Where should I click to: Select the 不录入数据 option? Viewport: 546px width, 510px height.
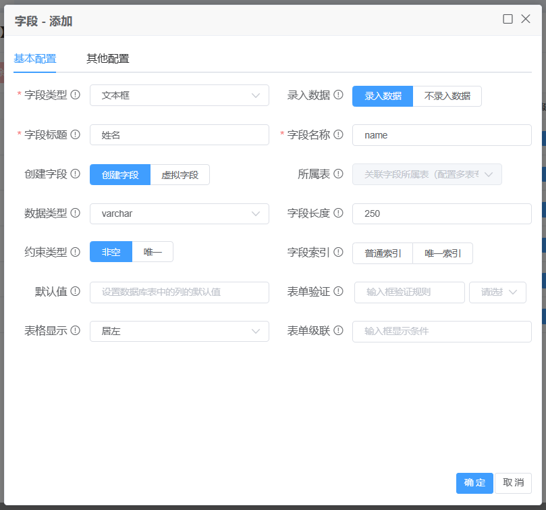(x=447, y=96)
